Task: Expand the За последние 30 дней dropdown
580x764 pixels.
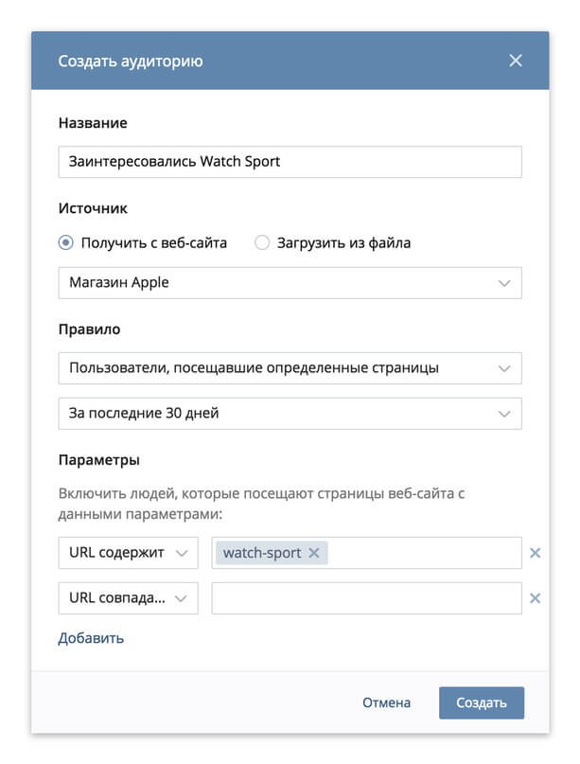Action: click(x=290, y=413)
